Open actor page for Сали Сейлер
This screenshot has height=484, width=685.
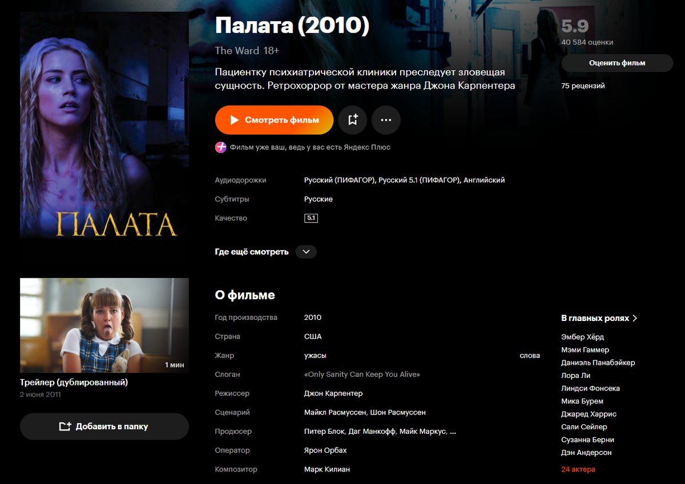[x=585, y=427]
